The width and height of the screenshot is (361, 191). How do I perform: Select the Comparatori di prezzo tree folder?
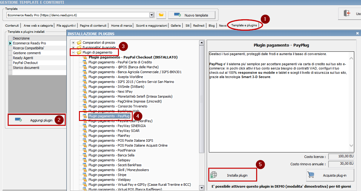click(x=99, y=43)
